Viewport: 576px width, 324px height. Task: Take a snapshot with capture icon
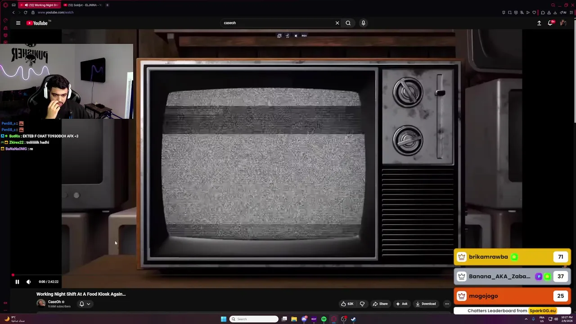pos(510,13)
